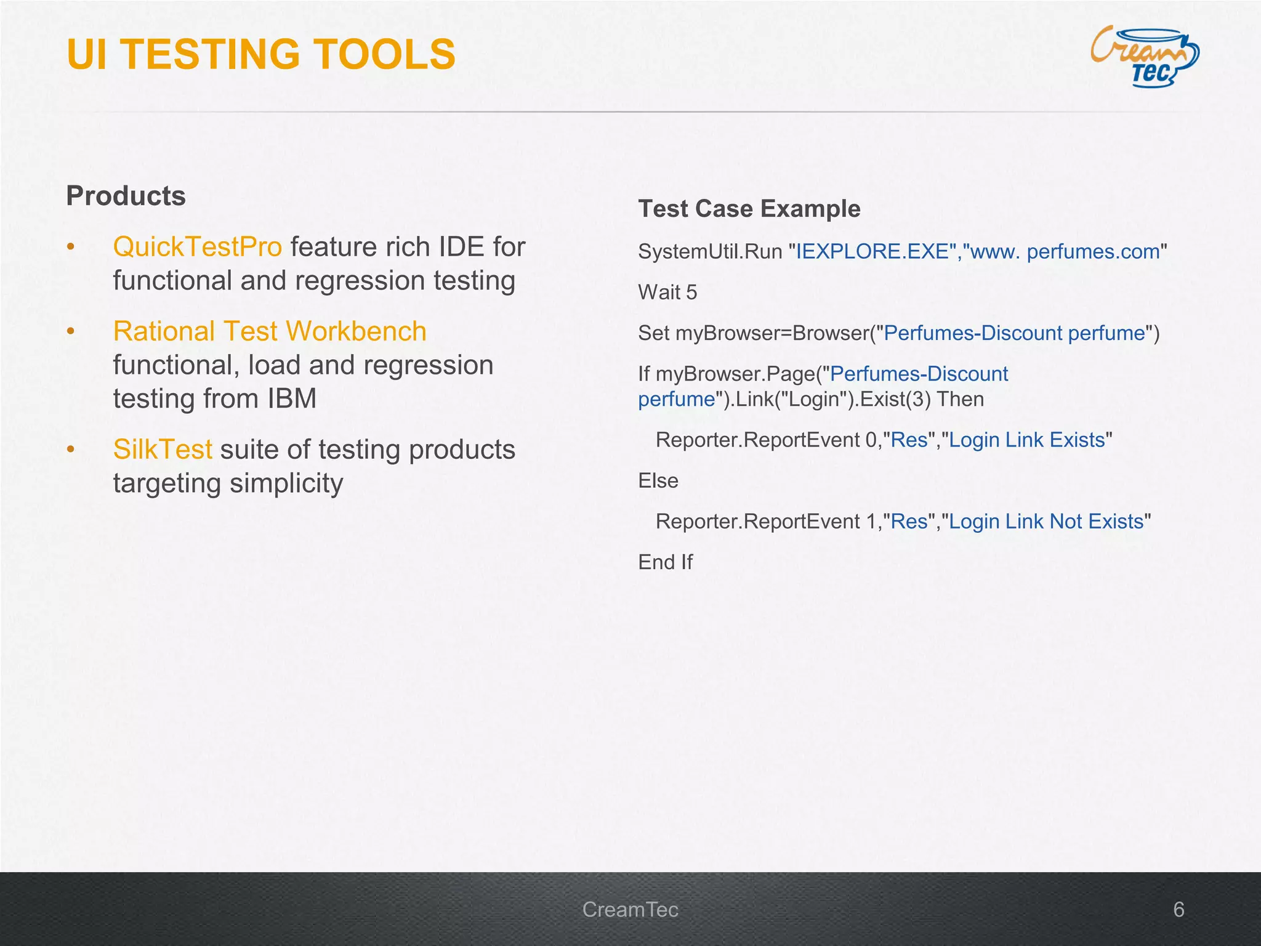This screenshot has width=1261, height=946.
Task: Click 'testing from IBM' text
Action: pos(214,399)
